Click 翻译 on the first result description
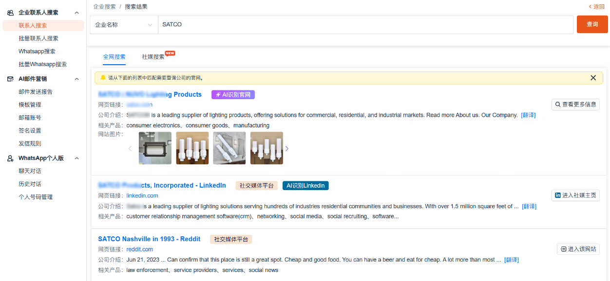The height and width of the screenshot is (281, 610). pyautogui.click(x=528, y=115)
